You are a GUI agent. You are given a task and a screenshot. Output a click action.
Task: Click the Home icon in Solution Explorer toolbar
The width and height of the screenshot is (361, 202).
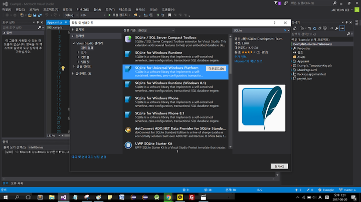point(295,28)
